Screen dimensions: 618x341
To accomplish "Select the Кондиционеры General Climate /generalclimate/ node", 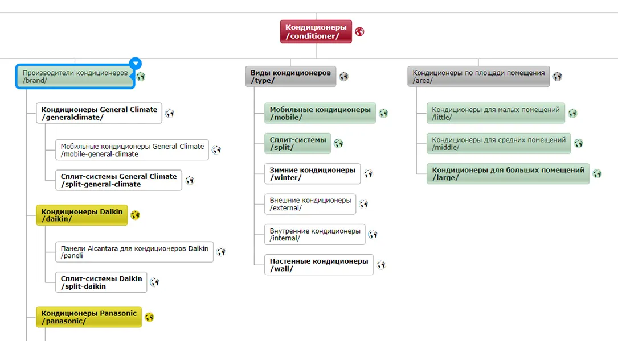I will point(99,113).
